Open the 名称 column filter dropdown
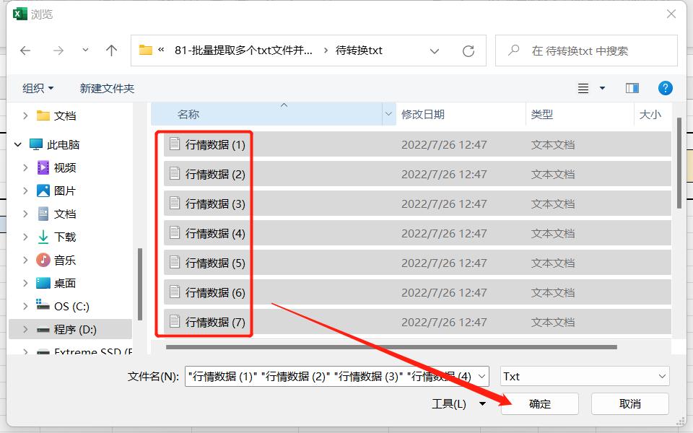Screen dimensions: 693x433 click(388, 114)
